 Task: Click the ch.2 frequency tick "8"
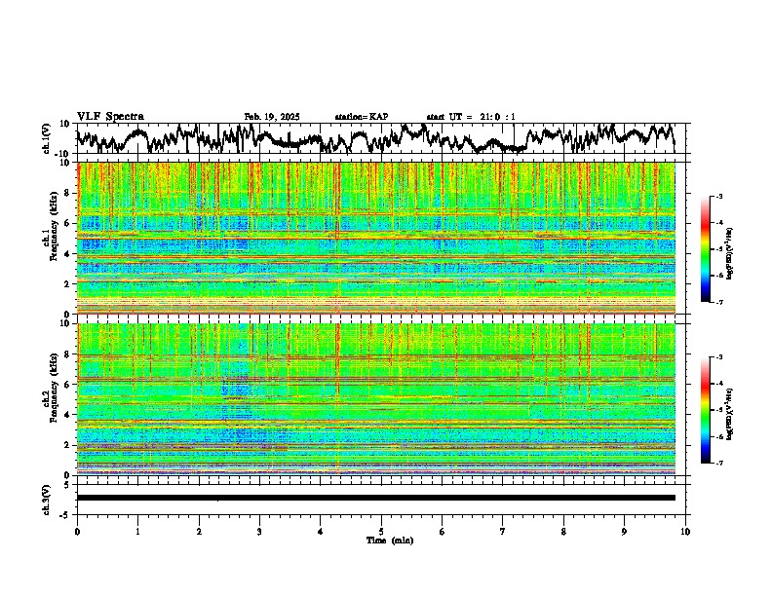coord(68,354)
